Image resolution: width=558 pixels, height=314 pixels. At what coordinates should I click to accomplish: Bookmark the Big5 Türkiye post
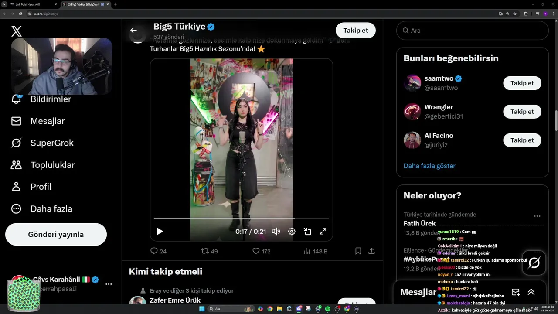pos(358,251)
